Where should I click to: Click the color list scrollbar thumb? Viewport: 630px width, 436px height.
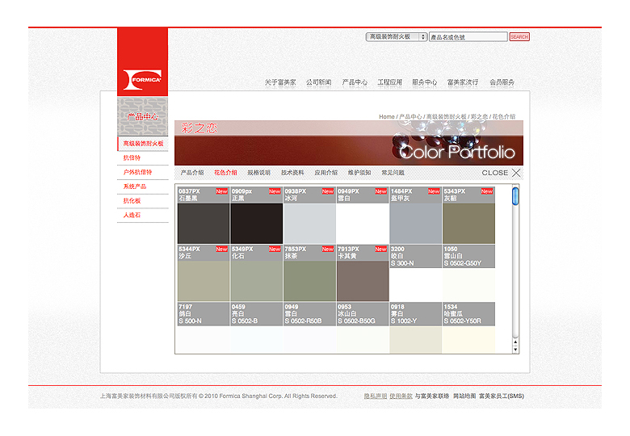pyautogui.click(x=515, y=196)
